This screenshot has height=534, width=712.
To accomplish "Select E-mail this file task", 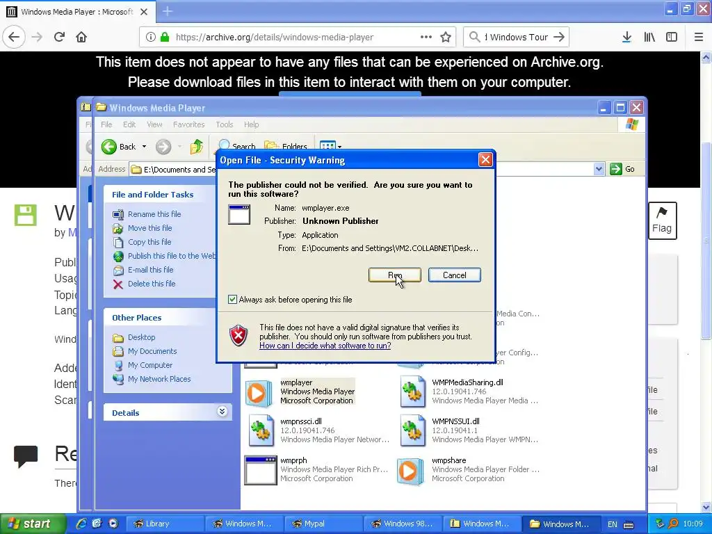I will [x=150, y=270].
